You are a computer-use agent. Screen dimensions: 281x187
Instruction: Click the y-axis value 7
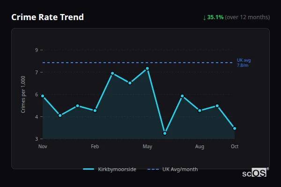(37, 72)
